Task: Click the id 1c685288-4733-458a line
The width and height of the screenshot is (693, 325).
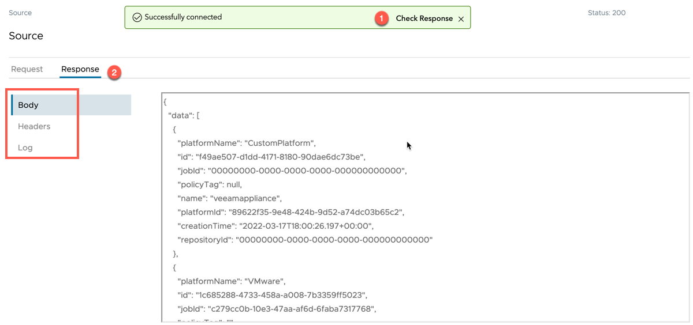Action: click(x=272, y=295)
